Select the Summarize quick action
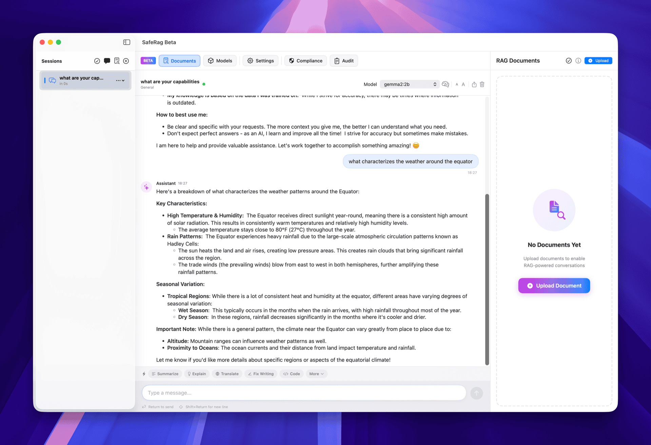This screenshot has height=445, width=651. [165, 373]
